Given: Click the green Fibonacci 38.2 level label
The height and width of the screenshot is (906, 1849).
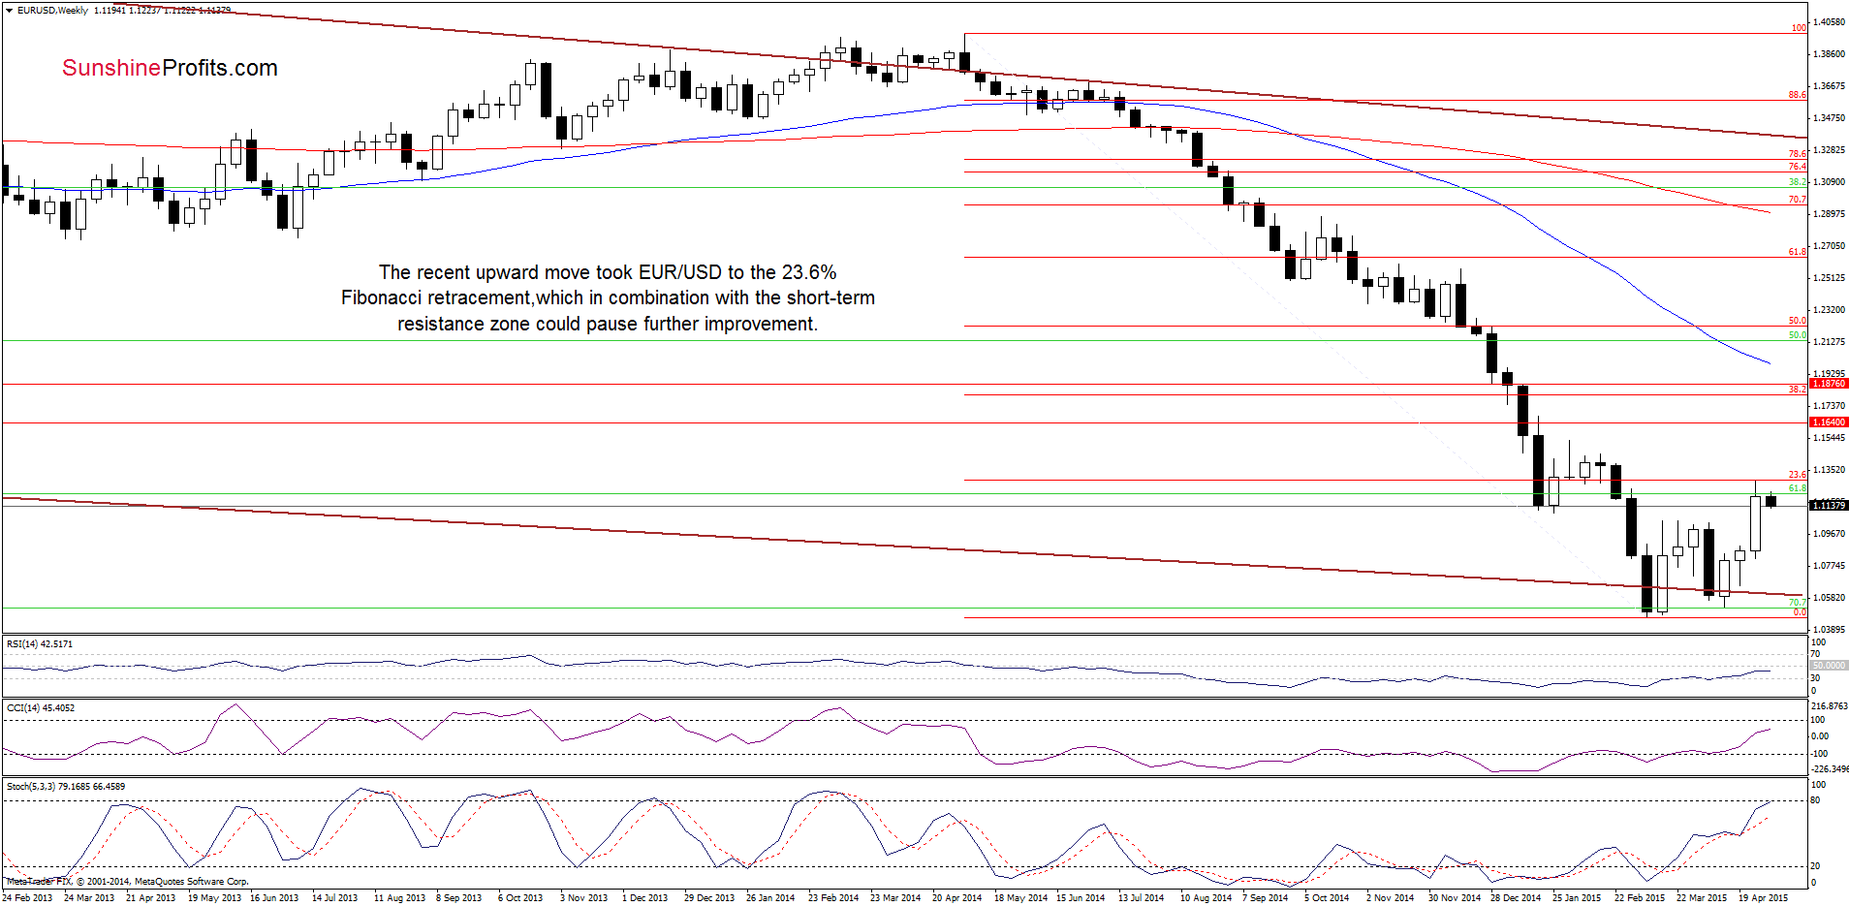Looking at the screenshot, I should tap(1798, 182).
